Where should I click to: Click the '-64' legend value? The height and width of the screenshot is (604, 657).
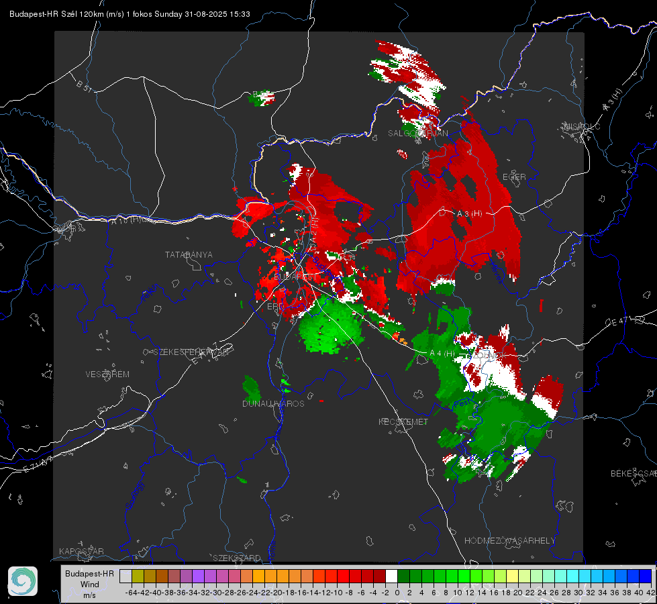(x=131, y=593)
